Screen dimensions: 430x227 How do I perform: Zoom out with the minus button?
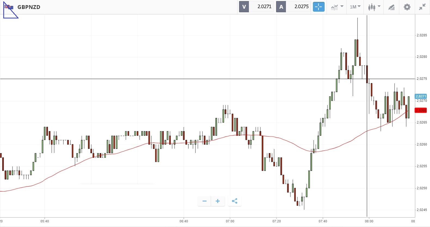coord(205,201)
